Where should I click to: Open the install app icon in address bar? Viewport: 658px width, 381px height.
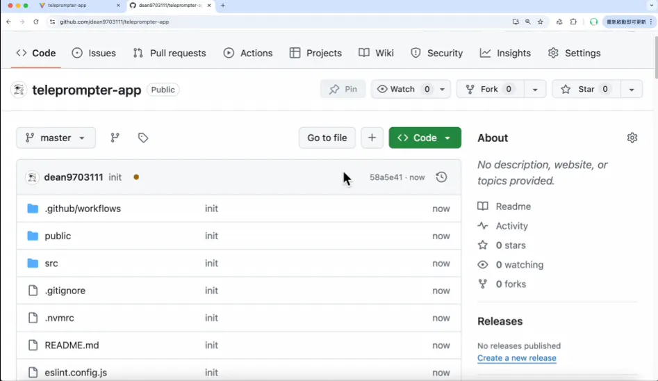(x=516, y=22)
